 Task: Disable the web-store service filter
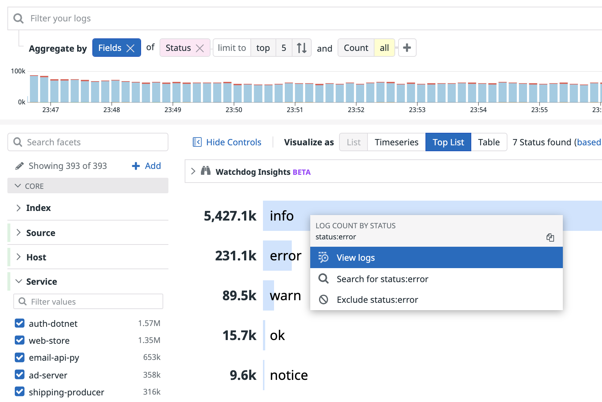point(19,340)
